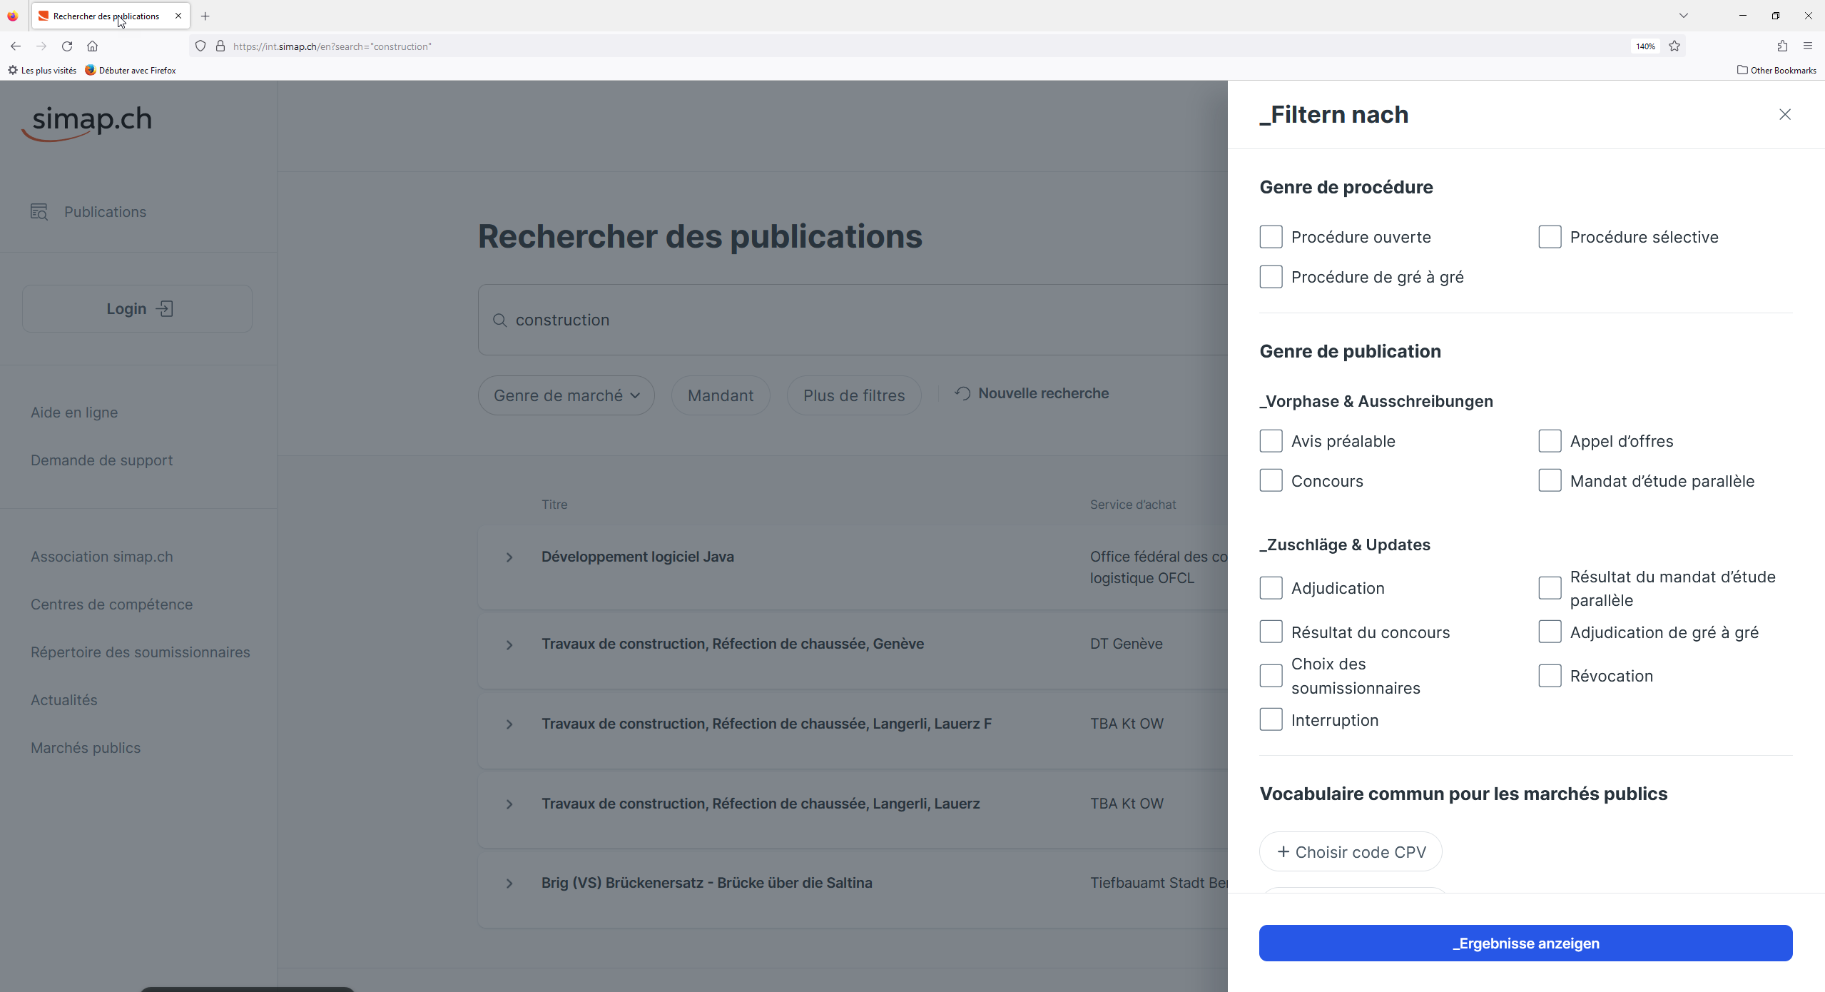Click the browser Forward arrow
This screenshot has width=1825, height=992.
coord(41,46)
